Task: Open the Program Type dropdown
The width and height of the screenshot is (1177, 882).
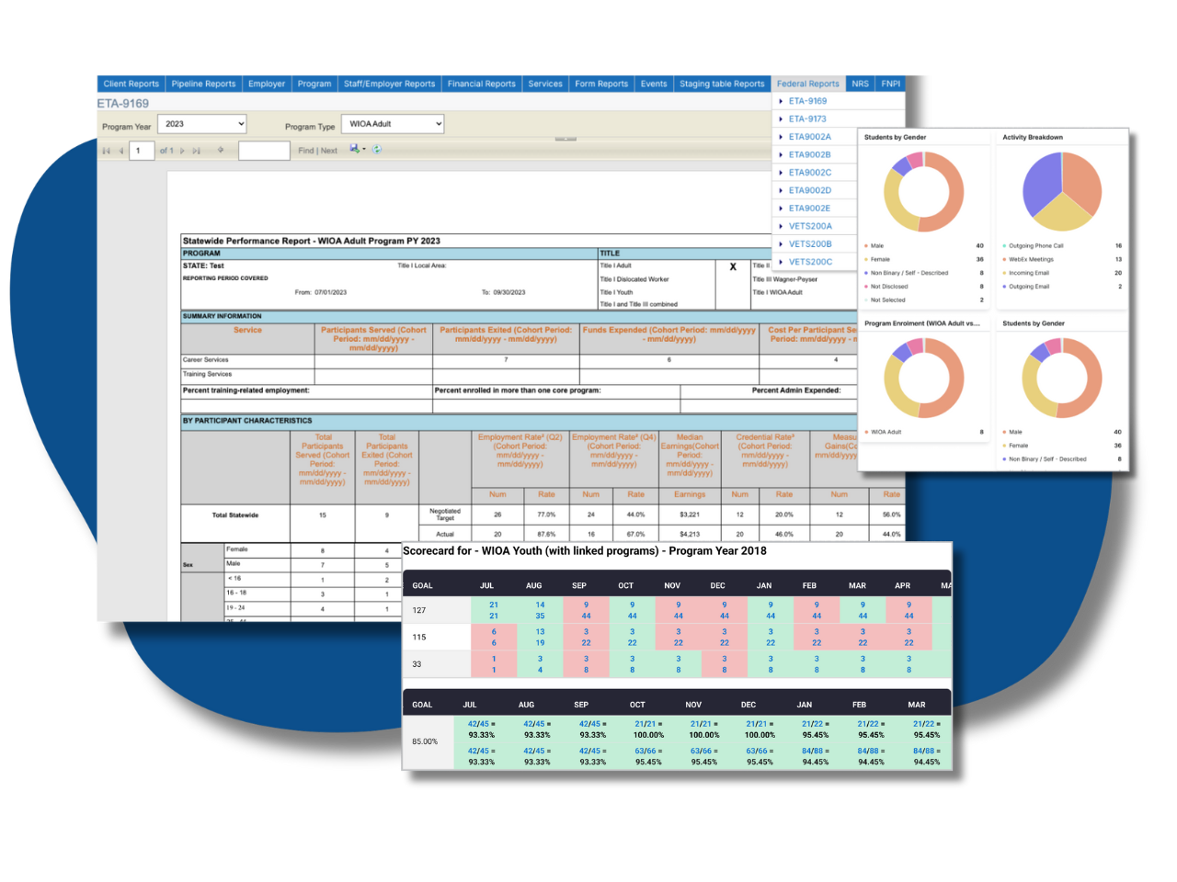Action: point(393,123)
